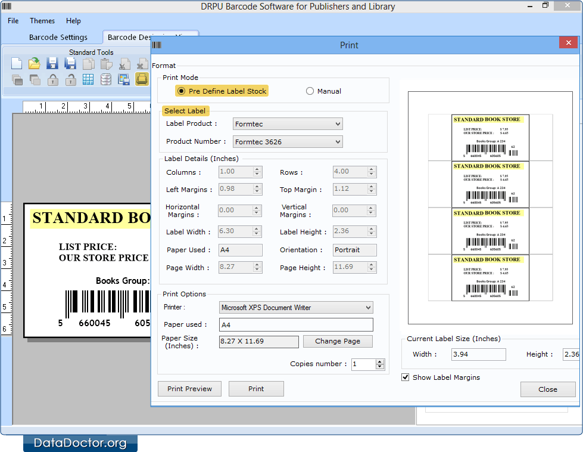Click the Paper Size 8.27 X 11.69 field

[259, 342]
